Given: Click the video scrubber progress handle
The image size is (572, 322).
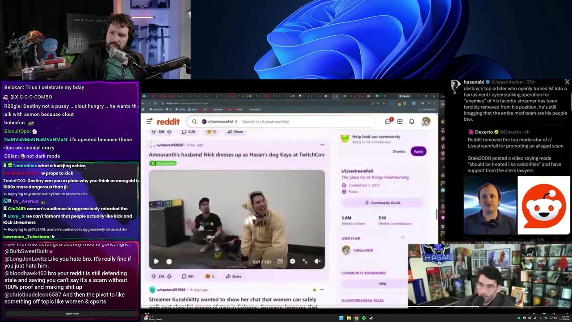Looking at the screenshot, I should tap(169, 262).
